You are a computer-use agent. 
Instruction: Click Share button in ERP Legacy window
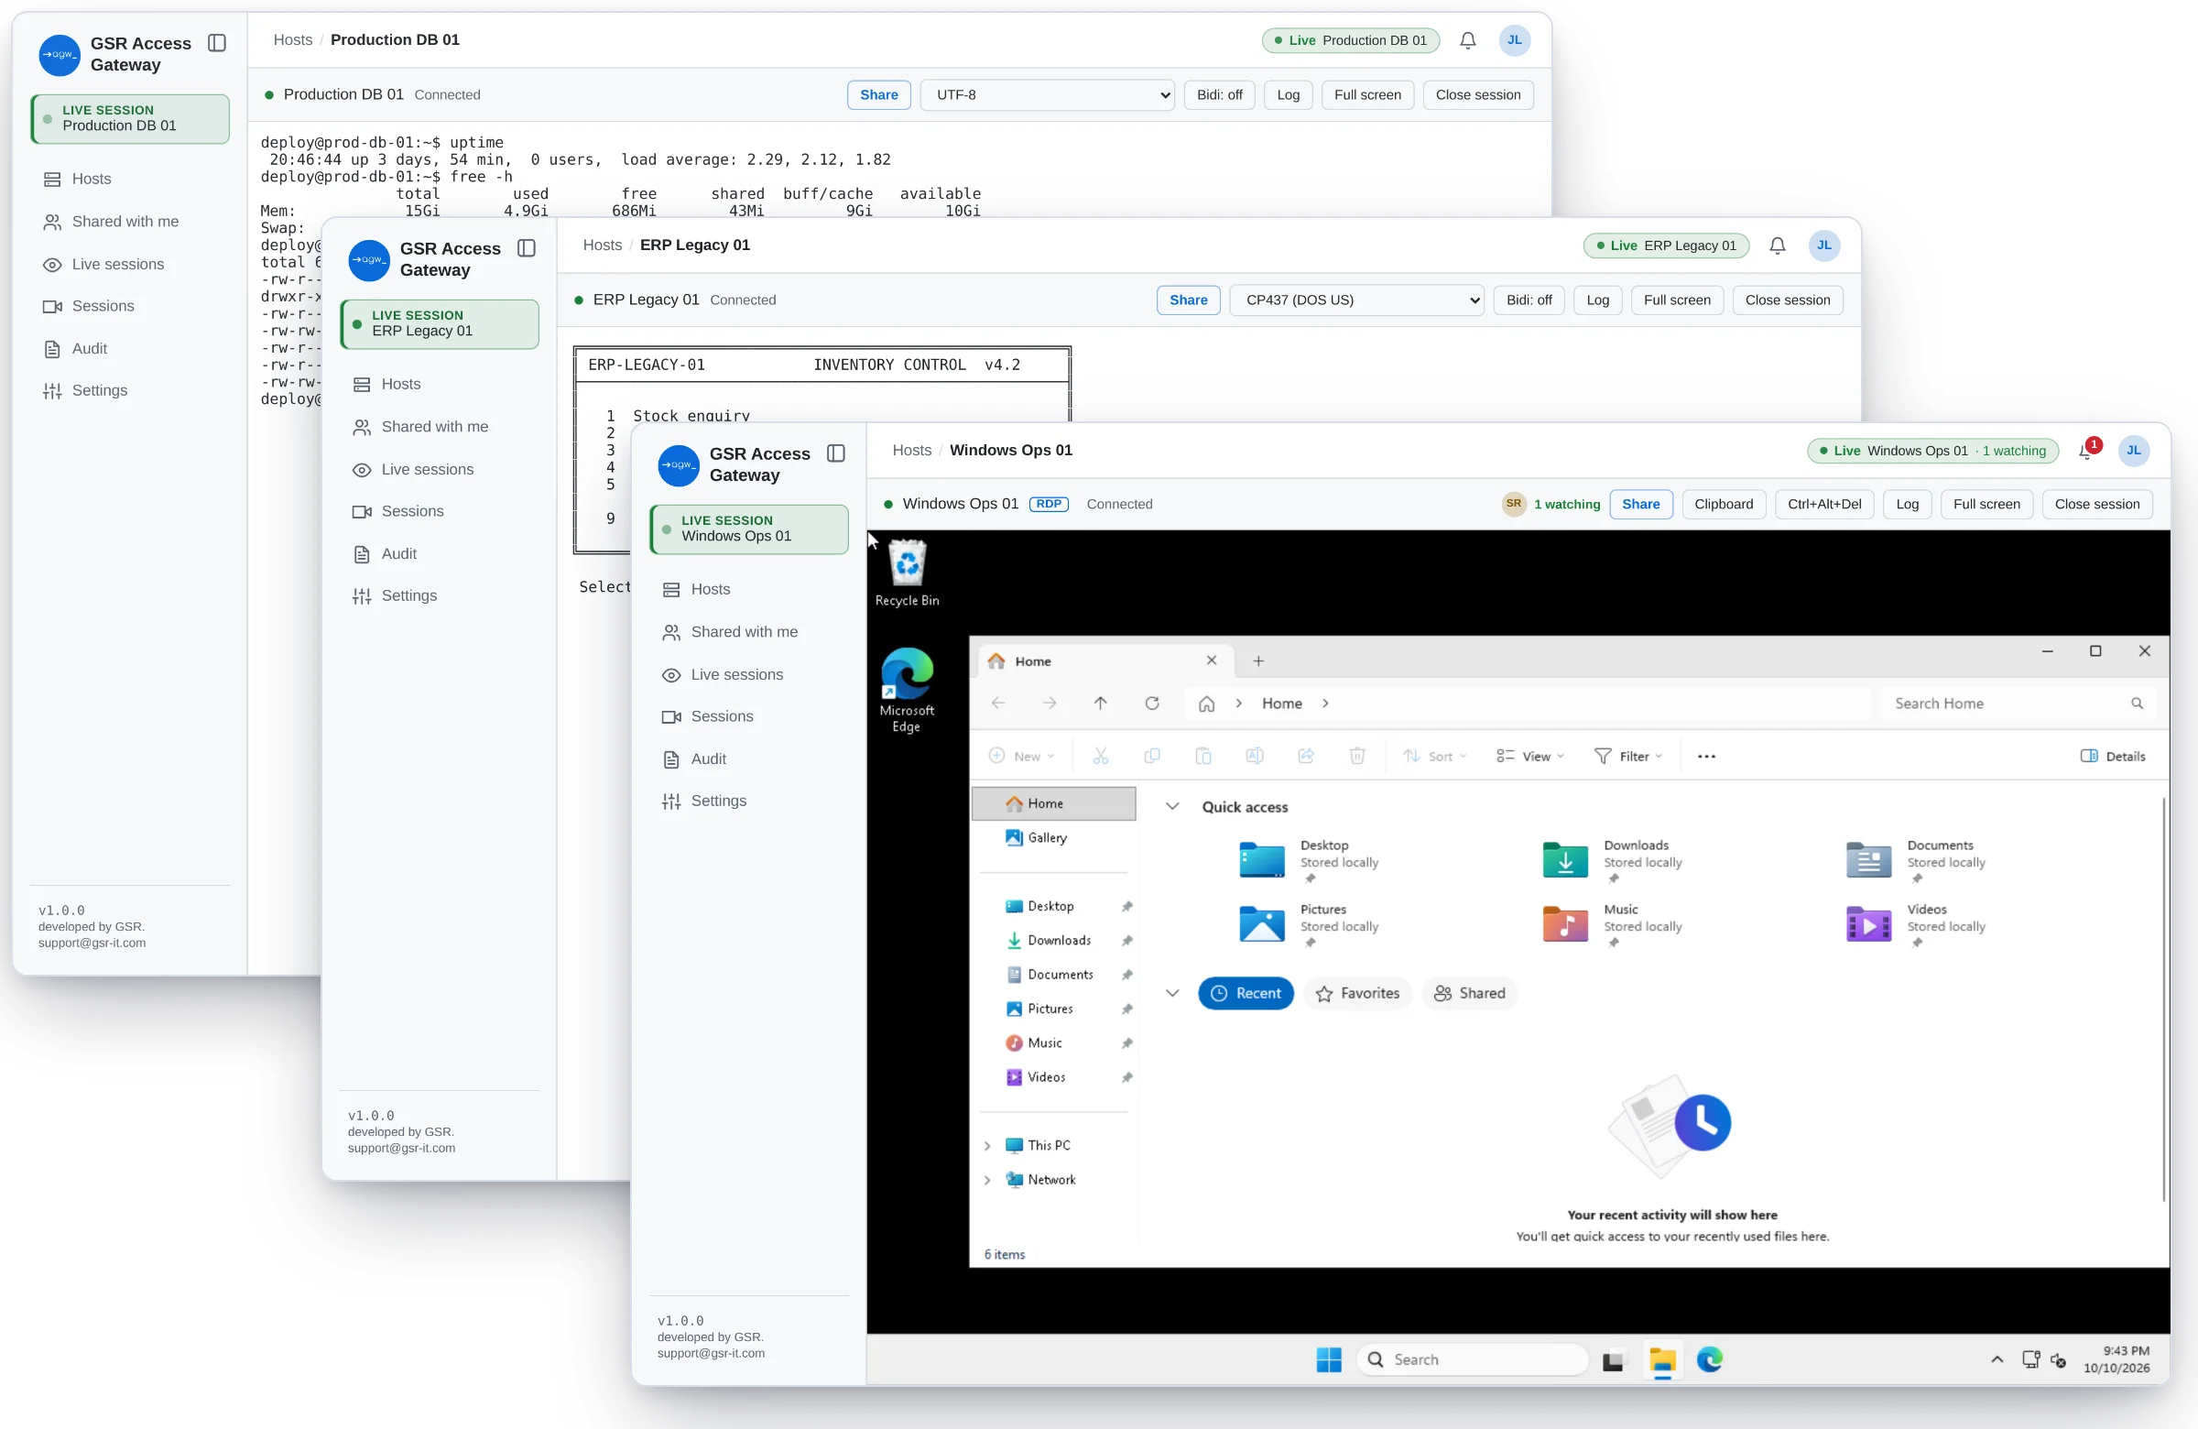pyautogui.click(x=1188, y=300)
